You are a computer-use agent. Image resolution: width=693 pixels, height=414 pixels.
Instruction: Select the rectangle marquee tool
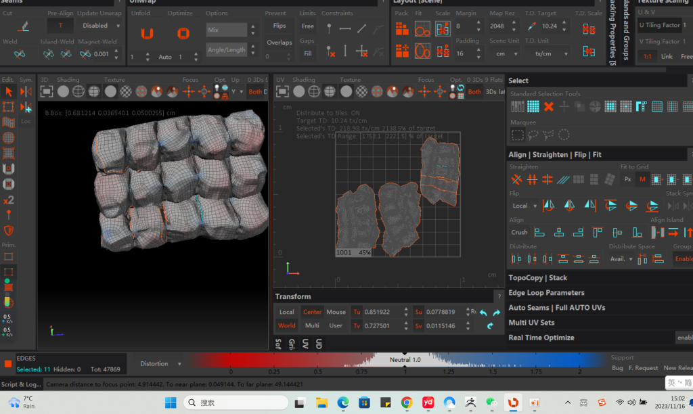click(517, 135)
